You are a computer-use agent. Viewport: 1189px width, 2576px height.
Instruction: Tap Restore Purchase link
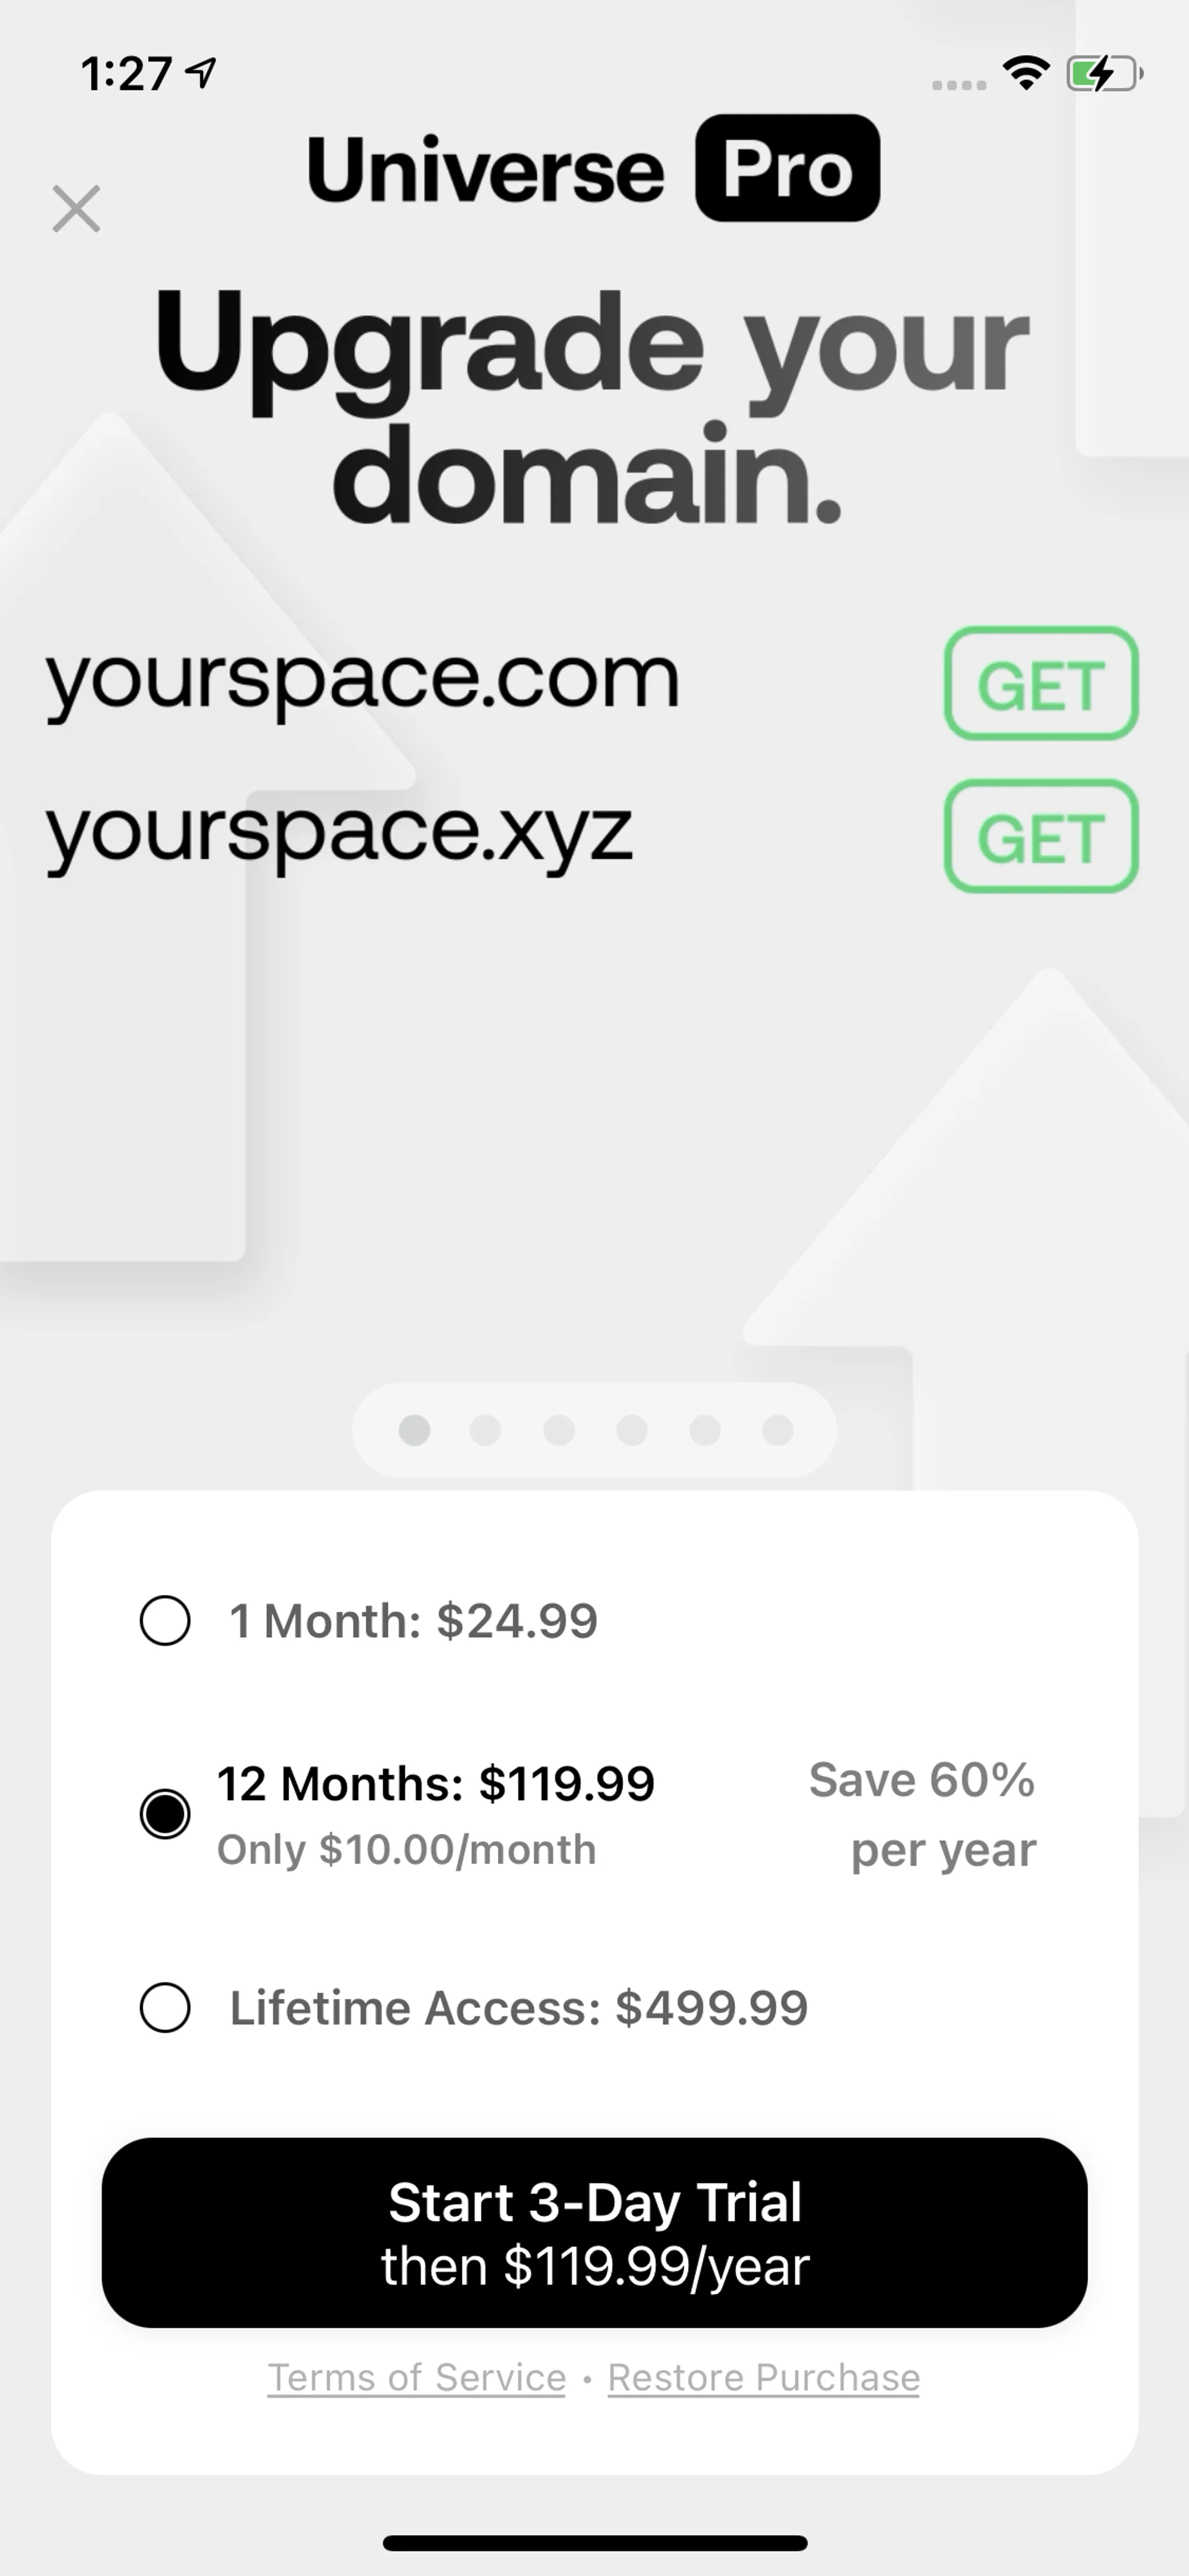pyautogui.click(x=764, y=2378)
